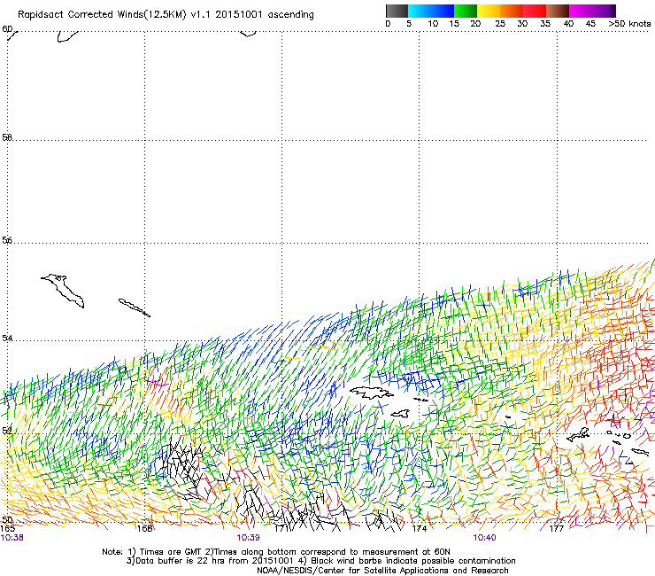Viewport: 655px width, 576px height.
Task: Click the purple '10:38' time label
Action: point(12,538)
